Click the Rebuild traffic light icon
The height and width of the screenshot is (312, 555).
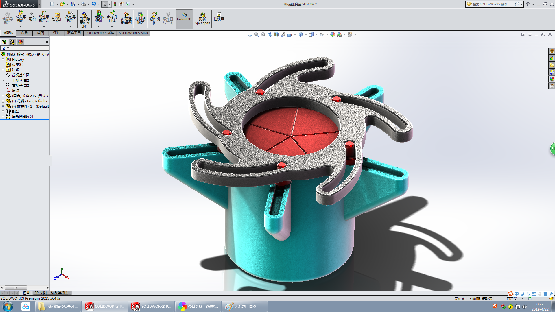(115, 4)
